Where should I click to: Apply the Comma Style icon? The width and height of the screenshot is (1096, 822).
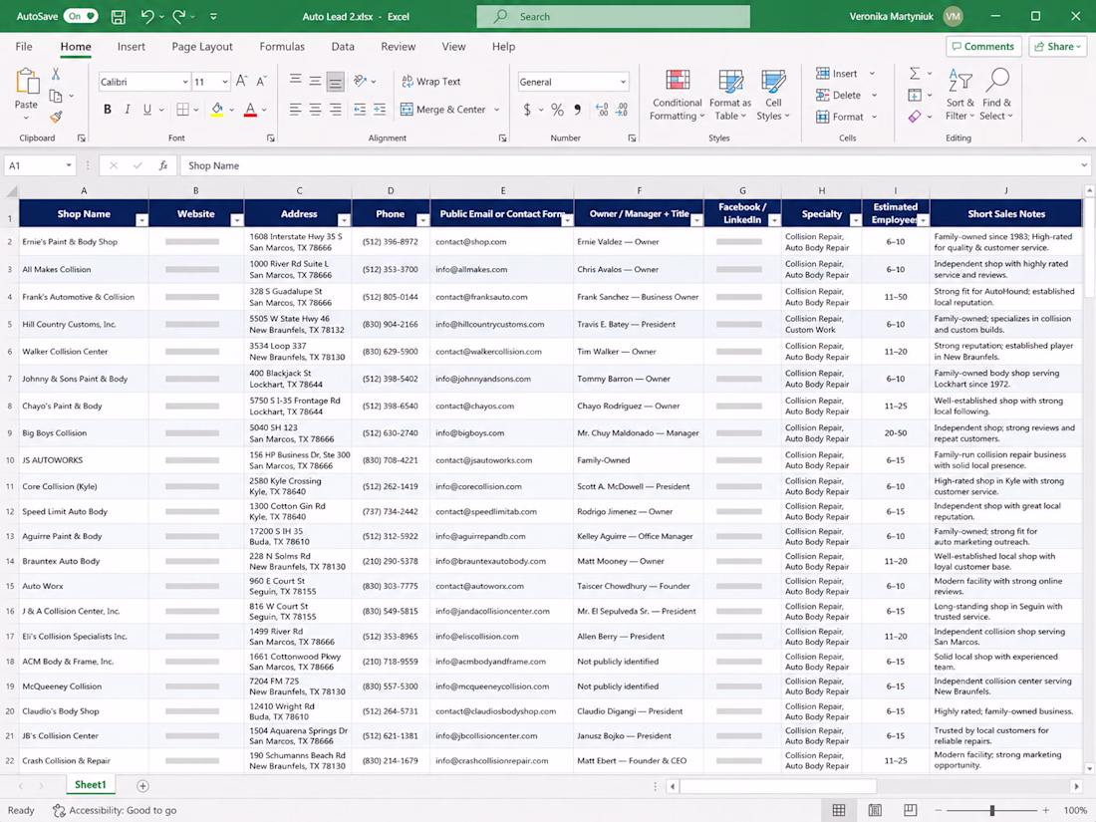point(577,109)
